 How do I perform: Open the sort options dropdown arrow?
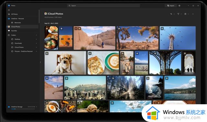click(x=174, y=14)
